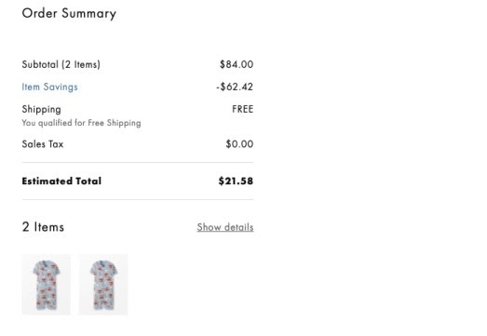Click the word 'Summary' in the heading
This screenshot has height=336, width=487.
tap(88, 14)
